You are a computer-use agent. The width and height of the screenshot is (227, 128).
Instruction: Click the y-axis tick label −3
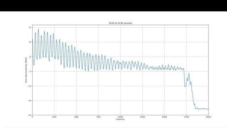pos(30,71)
